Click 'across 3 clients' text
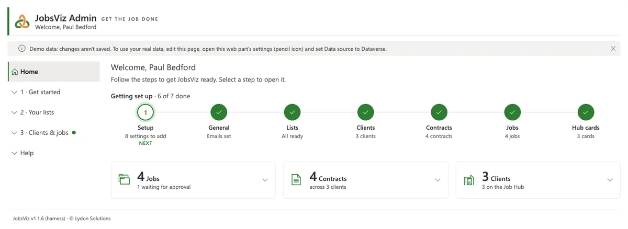This screenshot has width=628, height=229. (x=328, y=187)
